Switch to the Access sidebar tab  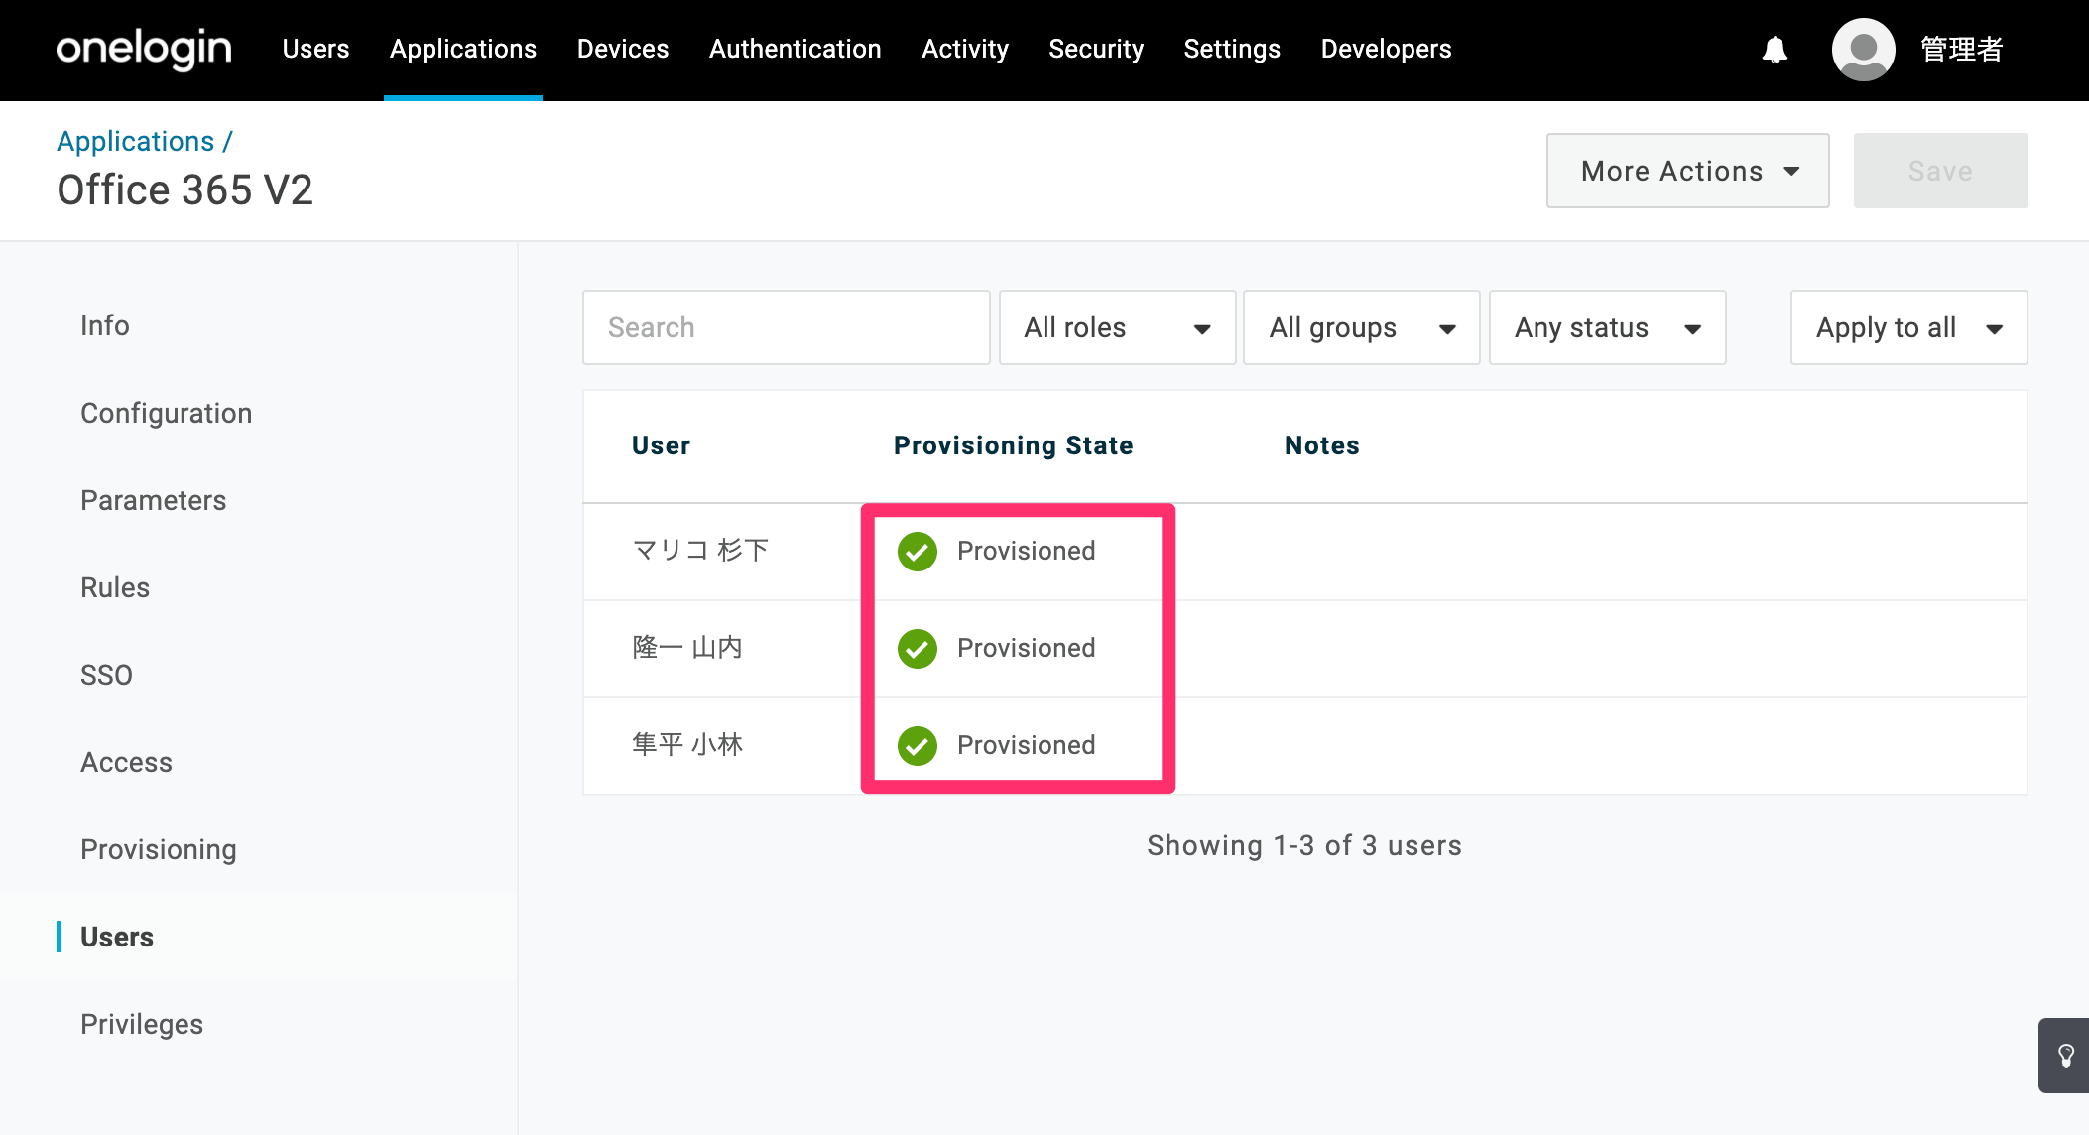click(x=127, y=762)
